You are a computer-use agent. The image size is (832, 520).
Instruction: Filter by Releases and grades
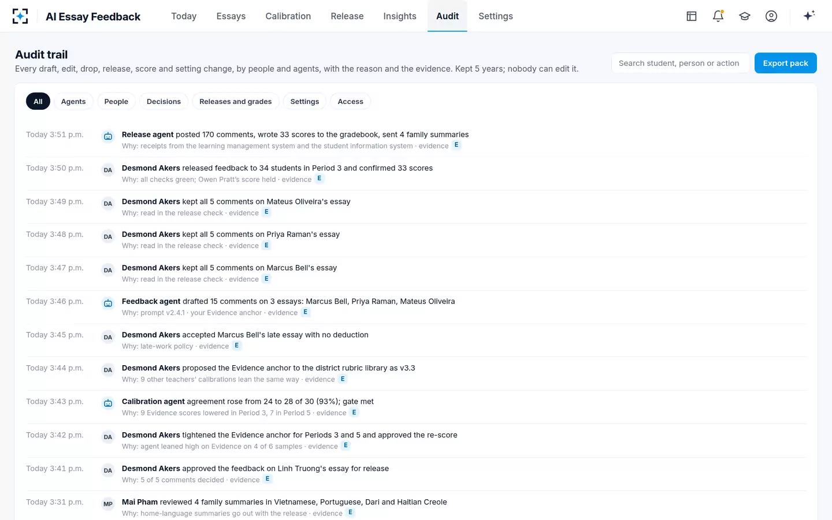coord(235,102)
